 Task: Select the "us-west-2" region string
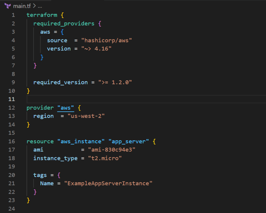point(86,116)
